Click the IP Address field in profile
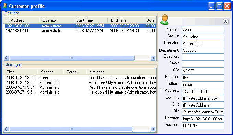The height and width of the screenshot is (135, 233). tap(203, 91)
